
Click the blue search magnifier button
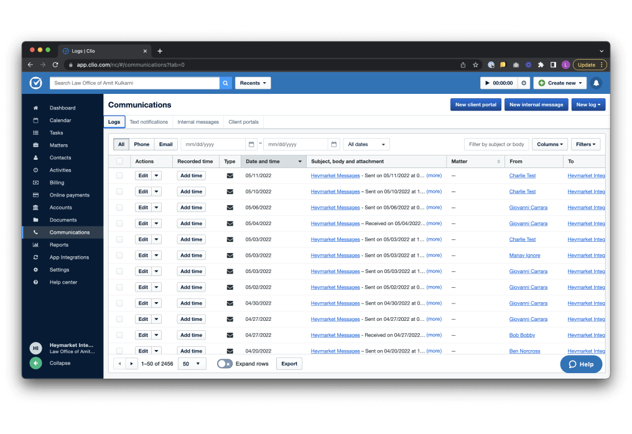(226, 83)
